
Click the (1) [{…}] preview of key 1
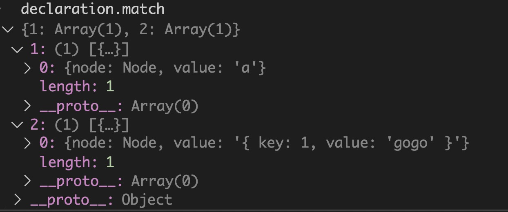92,50
